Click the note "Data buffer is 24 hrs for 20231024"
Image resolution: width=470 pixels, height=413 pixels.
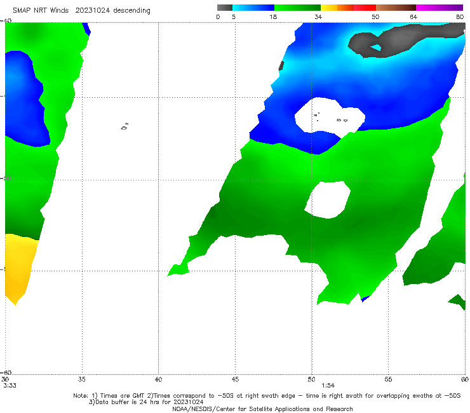click(x=146, y=402)
